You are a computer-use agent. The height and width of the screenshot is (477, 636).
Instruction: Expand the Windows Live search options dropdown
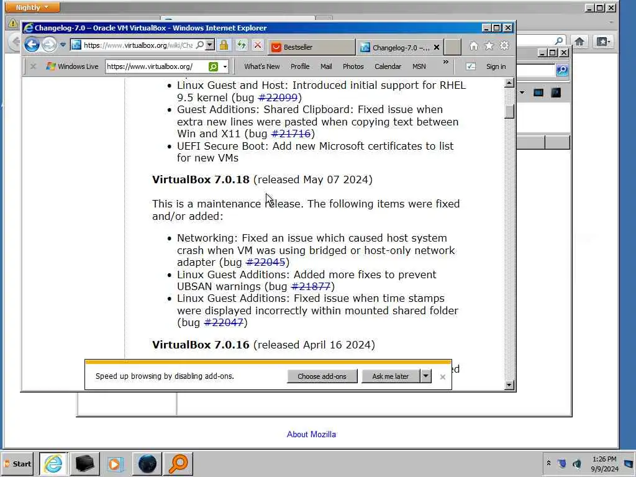[225, 66]
